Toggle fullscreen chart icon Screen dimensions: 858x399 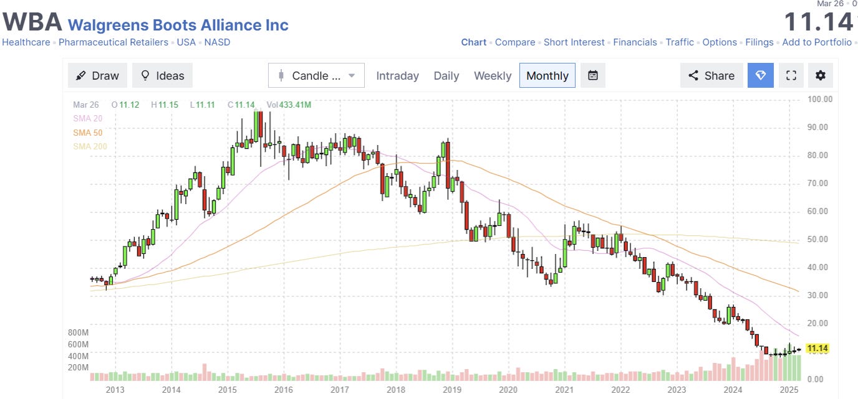791,75
